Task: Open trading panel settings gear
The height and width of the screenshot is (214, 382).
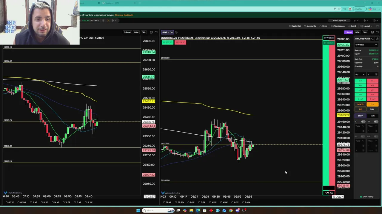Action: tap(377, 39)
